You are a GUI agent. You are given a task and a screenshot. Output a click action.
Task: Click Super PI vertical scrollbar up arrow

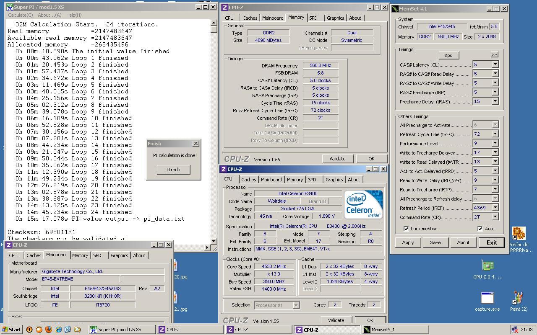[214, 23]
